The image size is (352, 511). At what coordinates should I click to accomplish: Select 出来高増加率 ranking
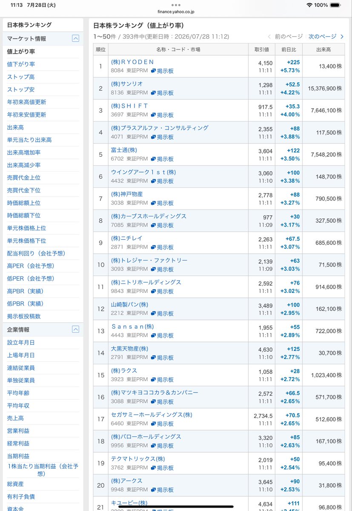click(x=24, y=152)
